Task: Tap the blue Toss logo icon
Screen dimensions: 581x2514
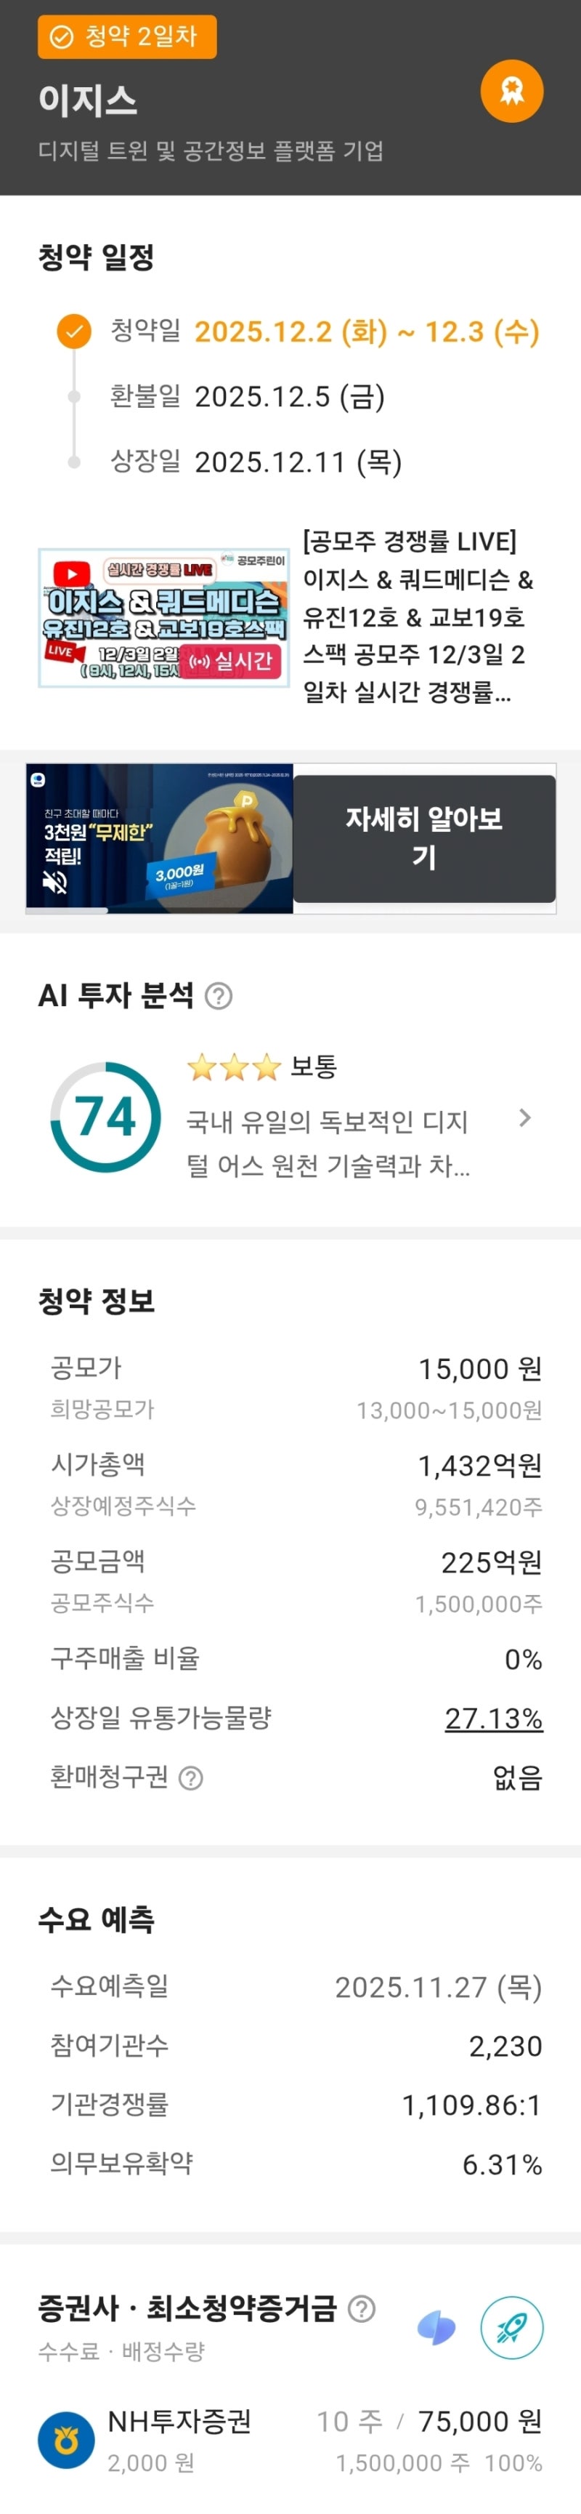Action: (436, 2329)
